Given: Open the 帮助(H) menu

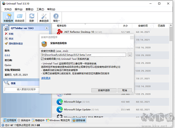Looking at the screenshot, I should tap(51, 9).
